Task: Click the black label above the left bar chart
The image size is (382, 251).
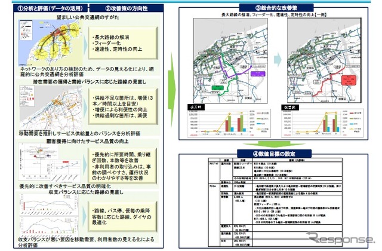Action: point(196,107)
